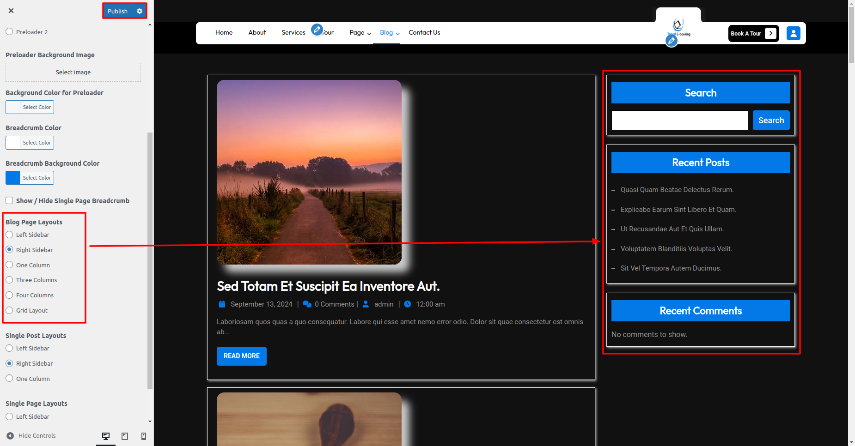Click the blue user account icon
Image resolution: width=855 pixels, height=446 pixels.
tap(793, 33)
